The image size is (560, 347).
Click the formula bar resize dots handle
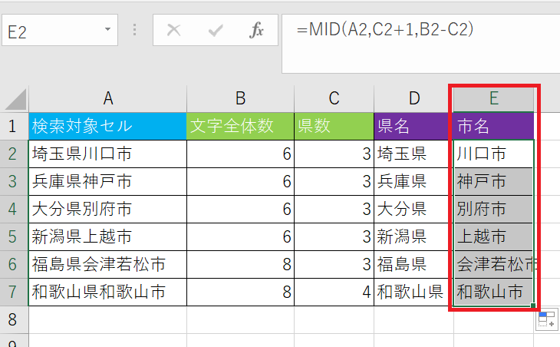135,30
